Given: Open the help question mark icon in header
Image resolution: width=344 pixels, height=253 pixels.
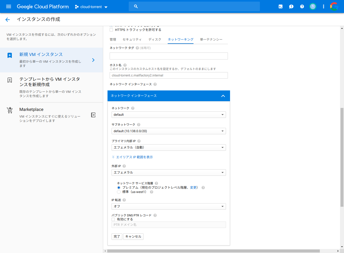Looking at the screenshot, I should point(302,6).
